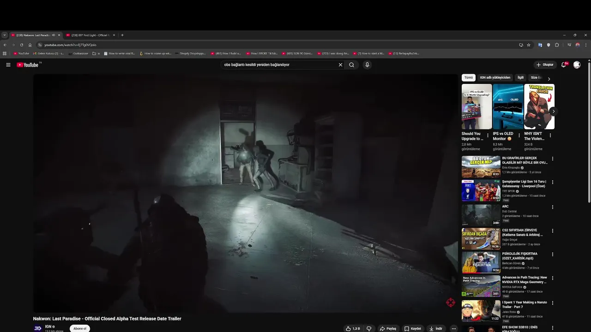Open IPS vs OLED Monitor short thumbnail
Screen dimensions: 591x332
[508, 107]
